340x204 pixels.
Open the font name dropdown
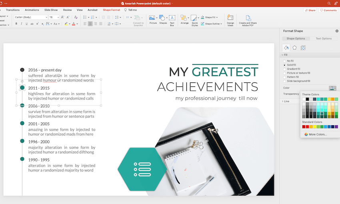[x=46, y=17]
